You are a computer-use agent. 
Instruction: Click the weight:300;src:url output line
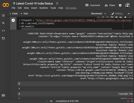pyautogui.click(x=77, y=48)
